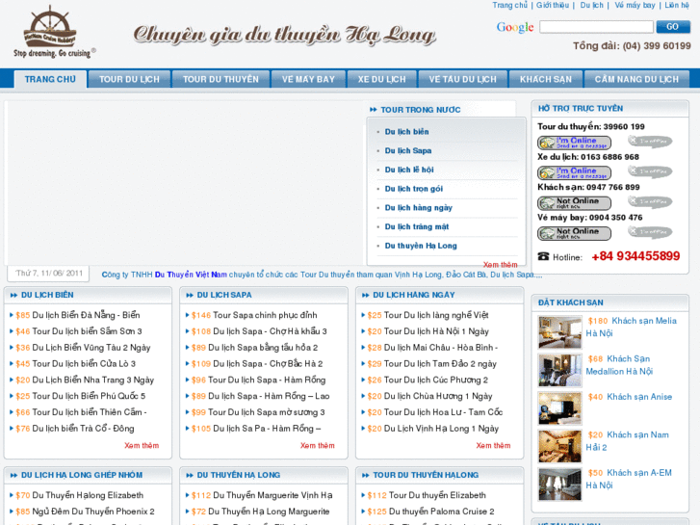The height and width of the screenshot is (525, 700).
Task: Open $146 Tour Sapa chinh phục đỉnh
Action: click(254, 315)
